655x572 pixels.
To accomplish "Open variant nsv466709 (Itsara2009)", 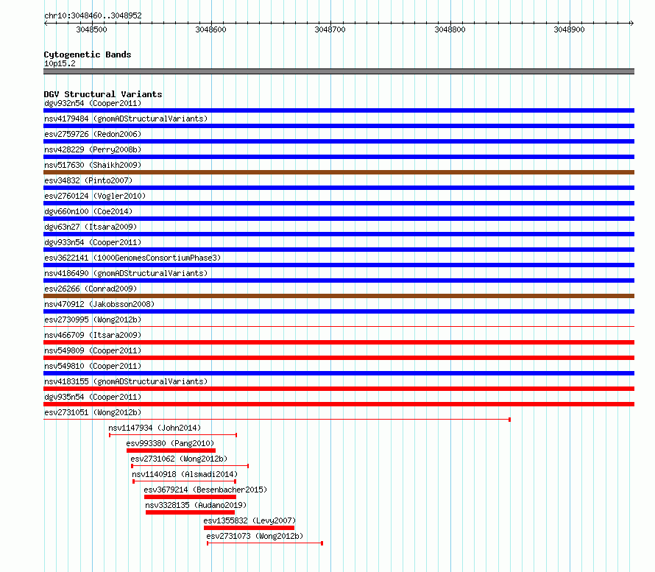I will pyautogui.click(x=93, y=335).
